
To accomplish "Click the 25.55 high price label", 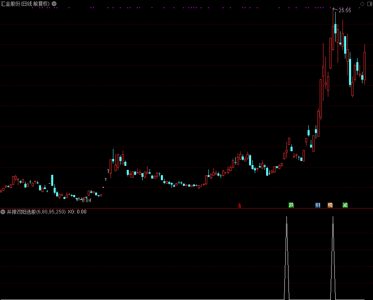I will pos(345,11).
